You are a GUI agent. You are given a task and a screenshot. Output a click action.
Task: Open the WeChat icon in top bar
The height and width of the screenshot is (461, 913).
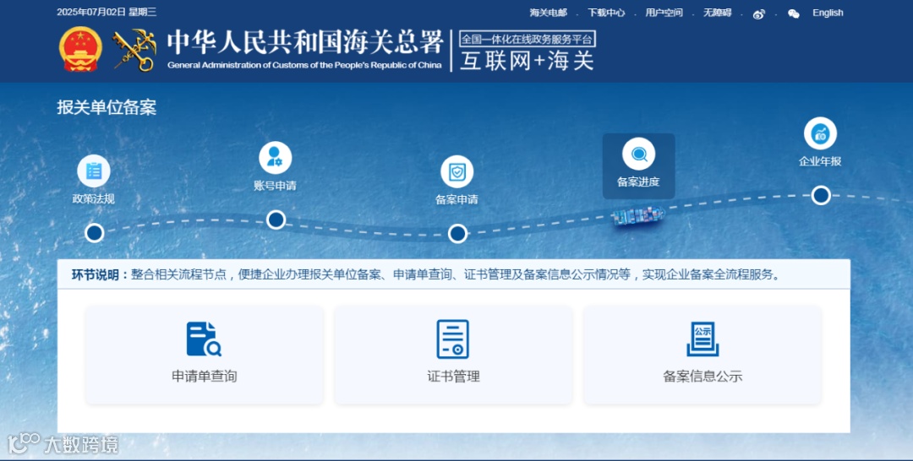click(794, 14)
